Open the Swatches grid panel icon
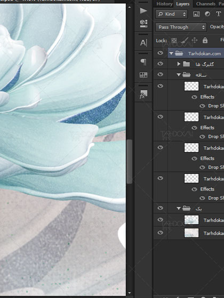The width and height of the screenshot is (224, 298). click(143, 75)
